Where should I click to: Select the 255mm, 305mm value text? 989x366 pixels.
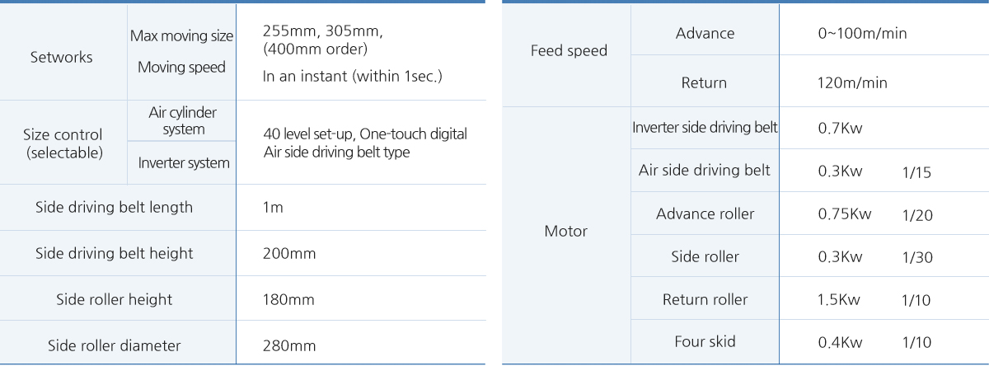coord(322,32)
